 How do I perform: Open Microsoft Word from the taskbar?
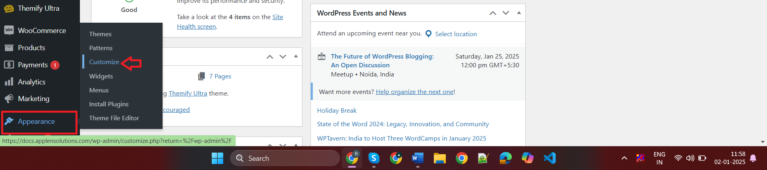pyautogui.click(x=417, y=158)
